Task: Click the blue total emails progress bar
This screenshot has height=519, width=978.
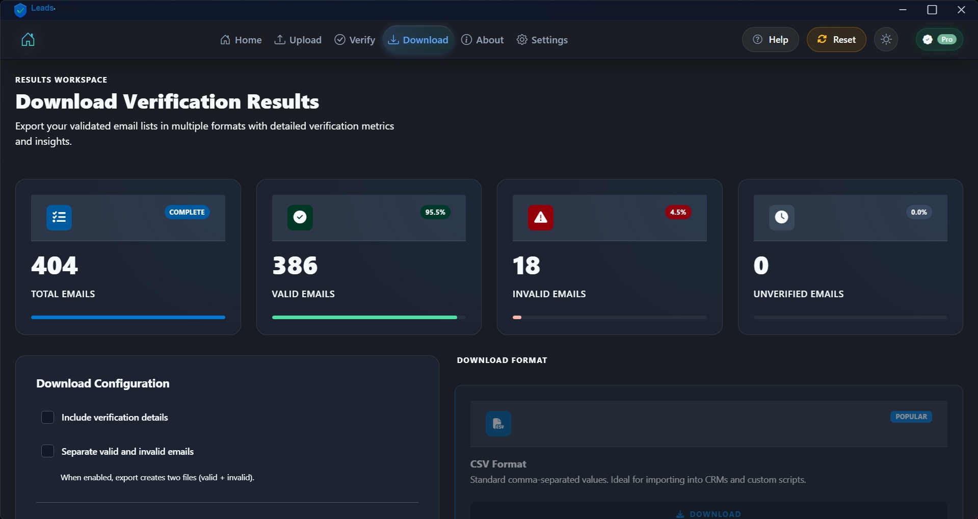Action: (x=128, y=317)
